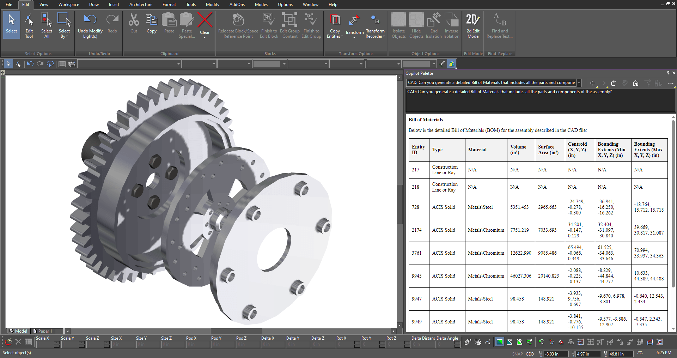Open Transform Recorder button
The height and width of the screenshot is (358, 677).
coord(375,25)
